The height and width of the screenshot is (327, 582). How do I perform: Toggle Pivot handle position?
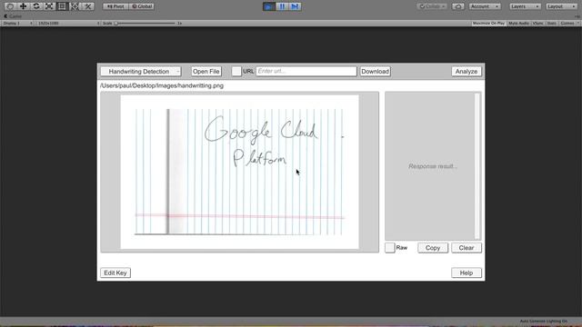point(115,6)
